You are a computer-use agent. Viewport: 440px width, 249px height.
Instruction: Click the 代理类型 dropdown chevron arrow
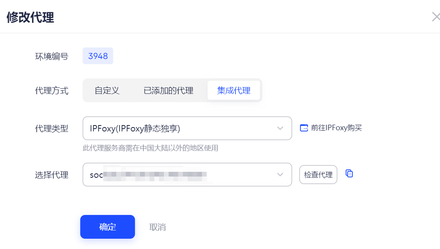[x=280, y=128]
